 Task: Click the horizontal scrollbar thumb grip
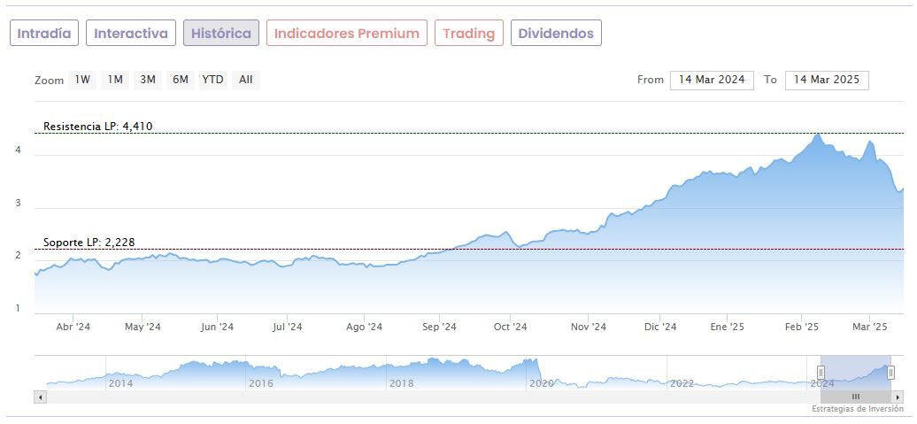coord(855,397)
